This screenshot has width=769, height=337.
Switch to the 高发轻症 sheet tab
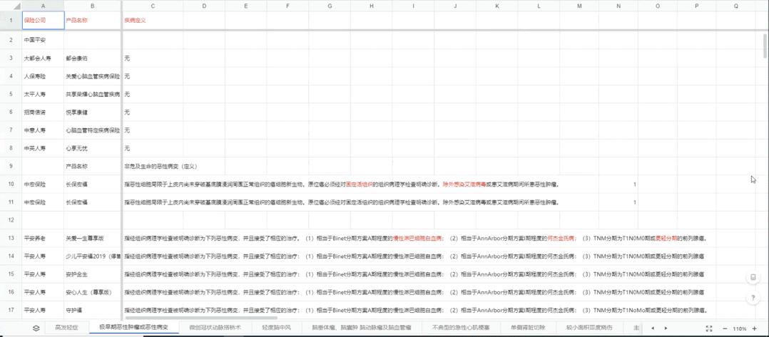66,328
